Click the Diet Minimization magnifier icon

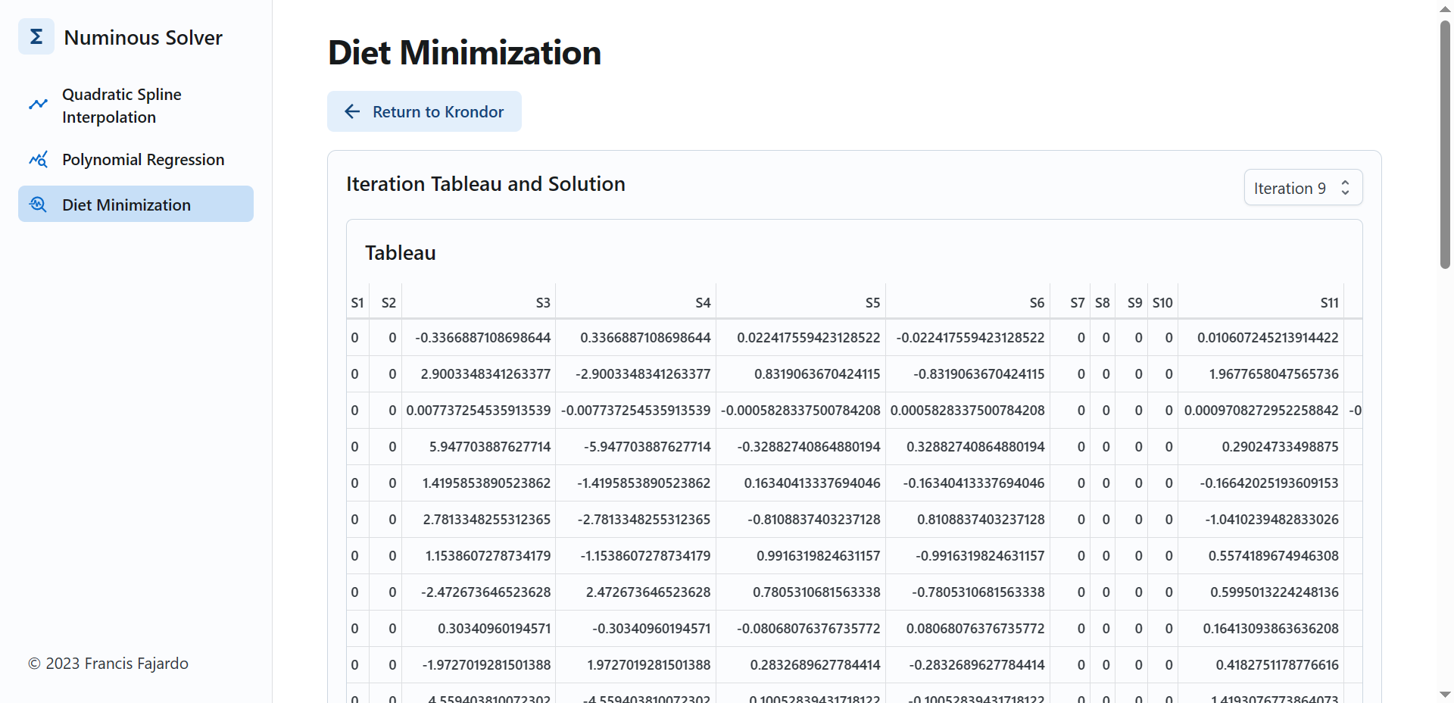point(38,205)
